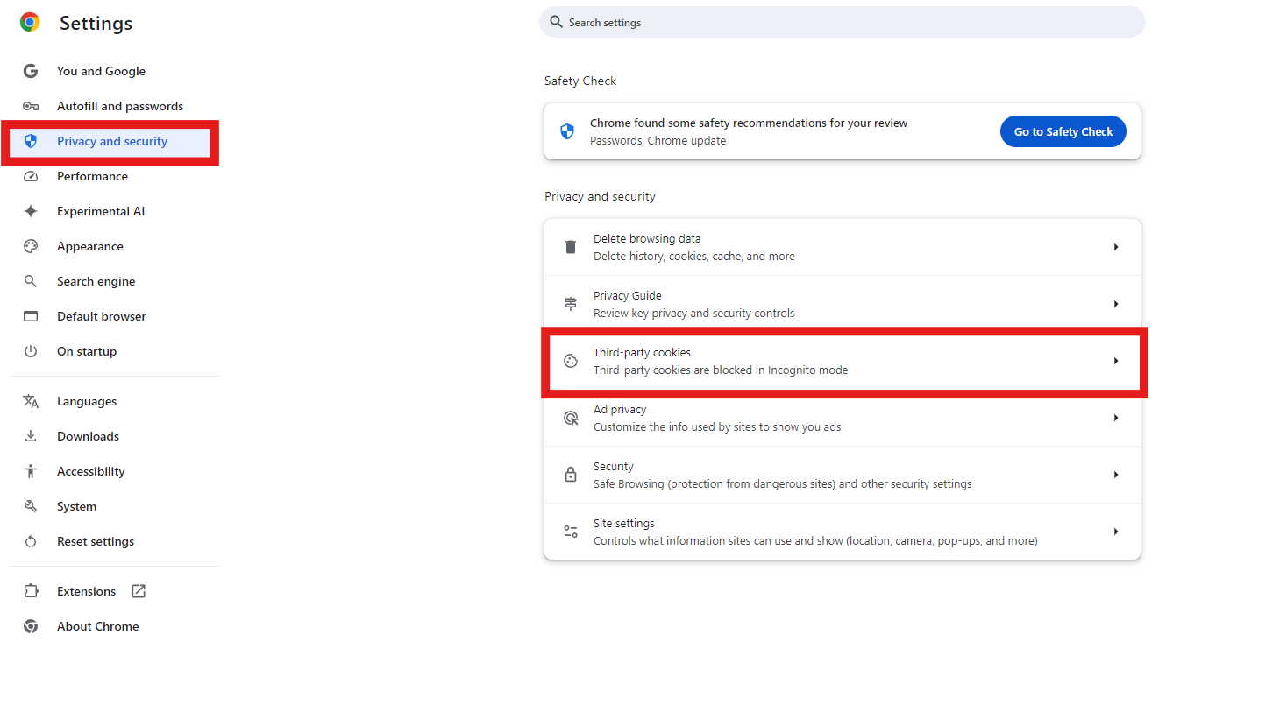The height and width of the screenshot is (712, 1287).
Task: Open Third-party cookies via its arrow
Action: coord(1116,361)
